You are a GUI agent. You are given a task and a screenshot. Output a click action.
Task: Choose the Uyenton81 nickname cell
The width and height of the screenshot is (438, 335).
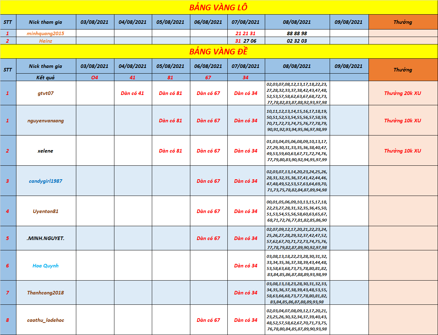point(46,211)
